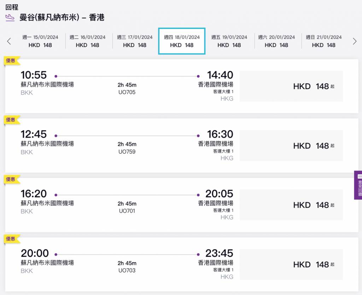Select the Friday 19/01/2024 date tab

point(229,41)
